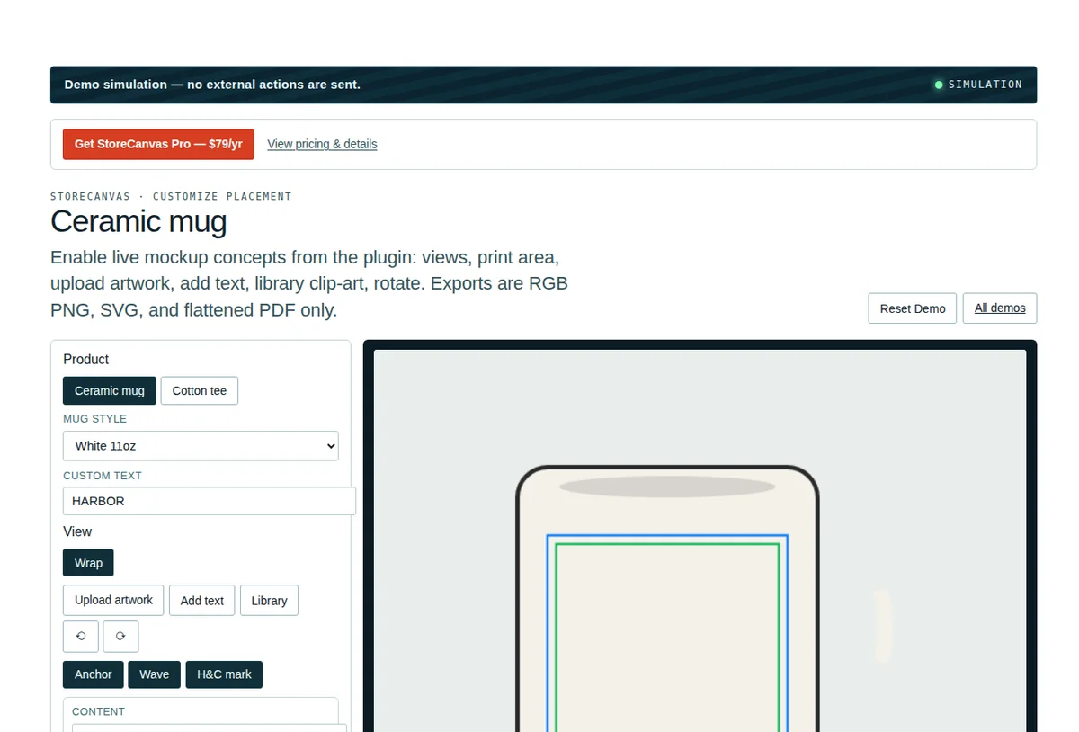Rotate artwork counterclockwise

click(80, 636)
